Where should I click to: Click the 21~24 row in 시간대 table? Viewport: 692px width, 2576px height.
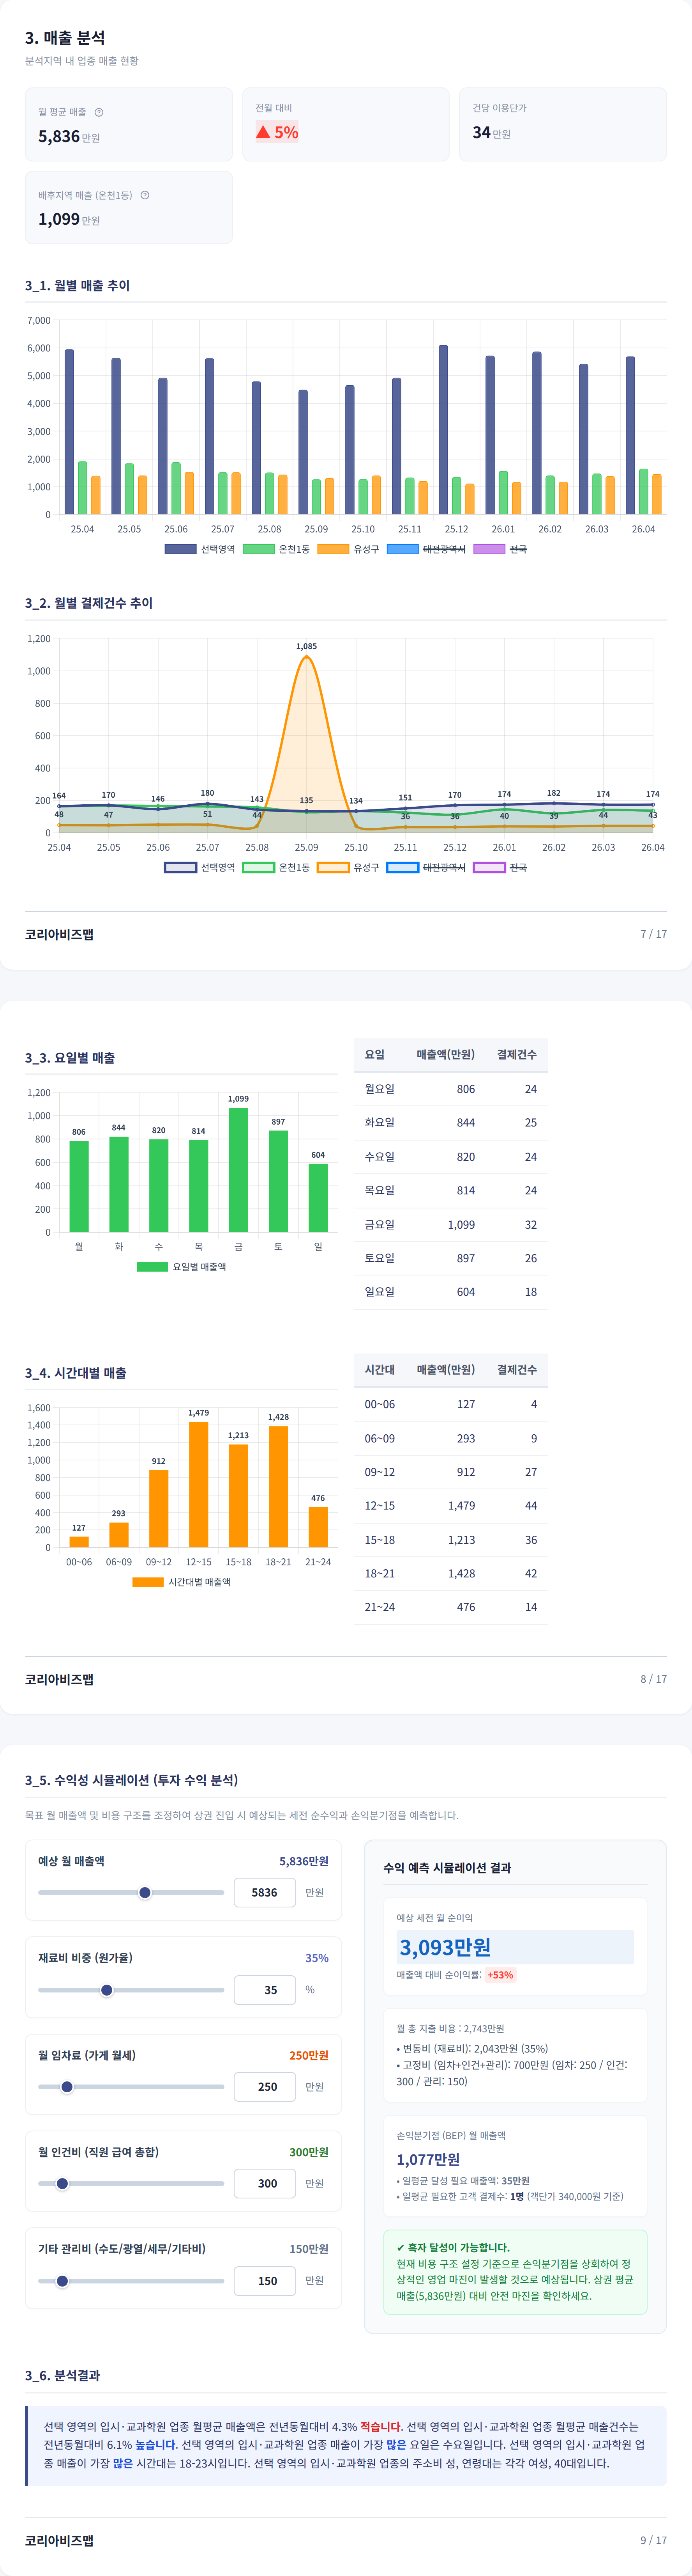(x=450, y=1607)
